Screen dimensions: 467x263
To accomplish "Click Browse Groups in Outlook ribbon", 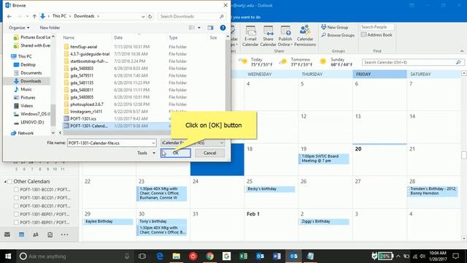I will [338, 35].
